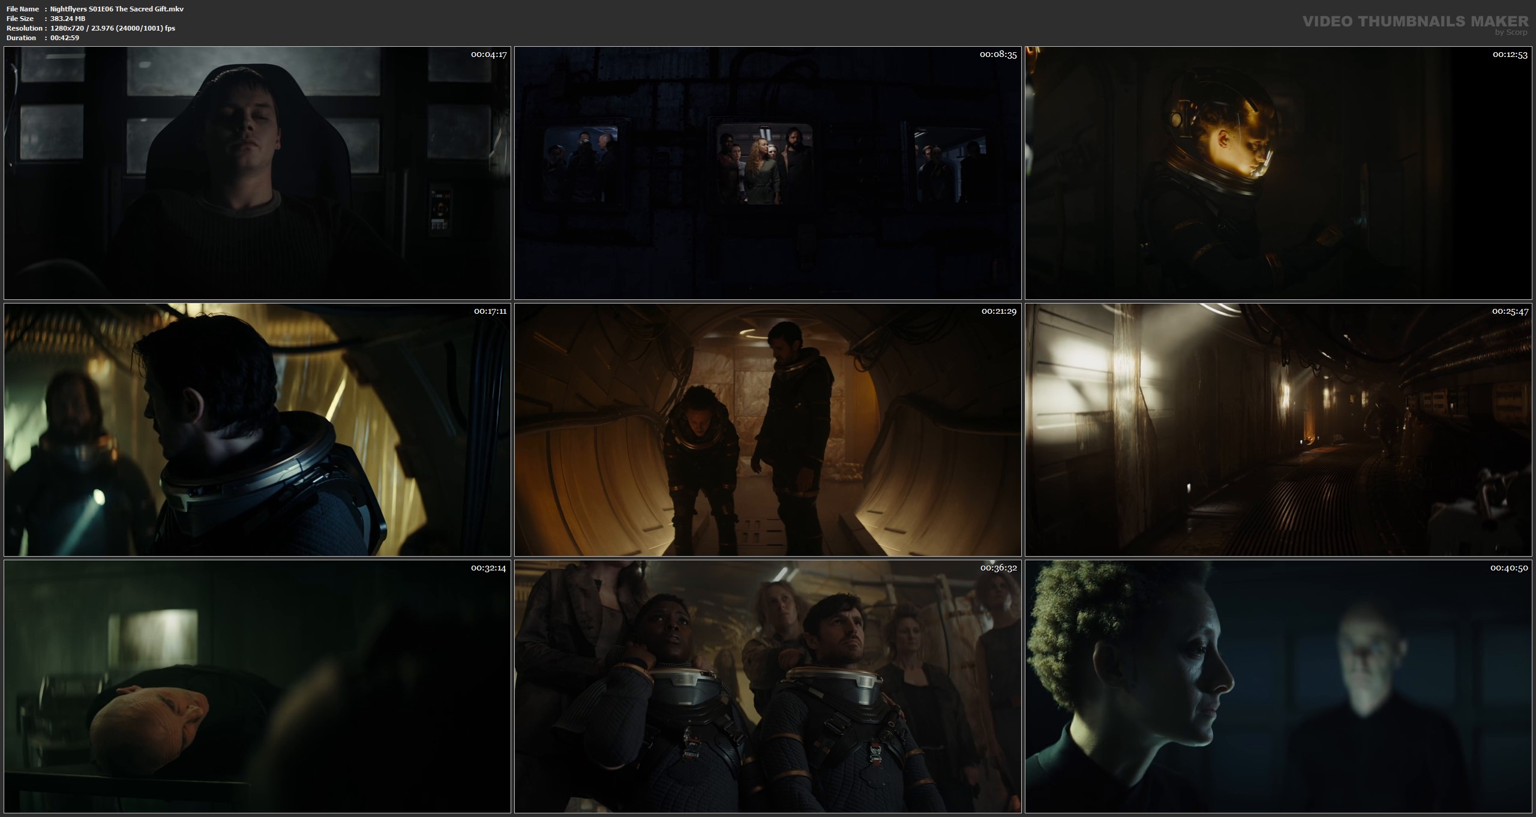The height and width of the screenshot is (817, 1536).
Task: Click the 00:17:11 frame with flashlight
Action: point(257,429)
